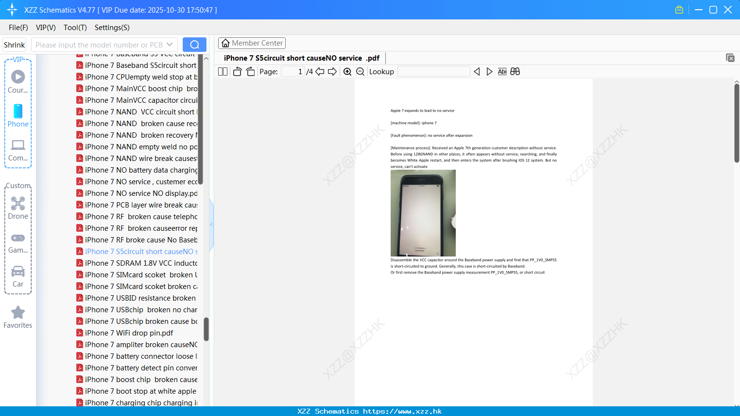740x416 pixels.
Task: Open iPhone 7 WiFi drop pin.pdf
Action: coord(125,333)
